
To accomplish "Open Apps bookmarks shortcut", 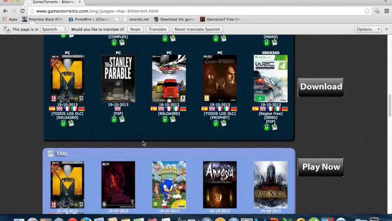I will click(10, 19).
